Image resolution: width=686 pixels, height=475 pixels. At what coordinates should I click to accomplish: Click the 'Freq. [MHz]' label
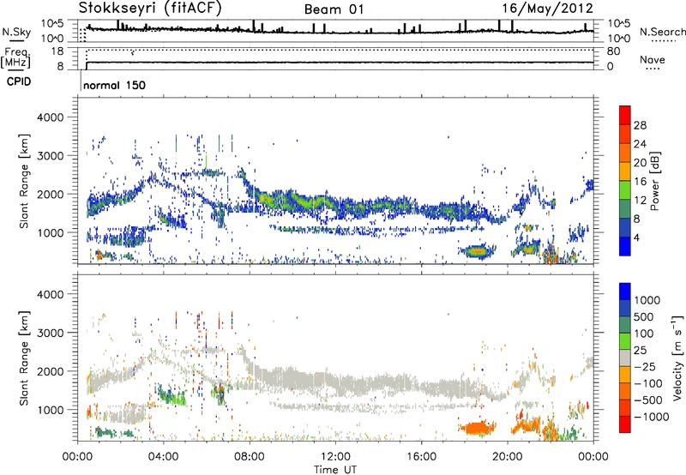[x=16, y=57]
